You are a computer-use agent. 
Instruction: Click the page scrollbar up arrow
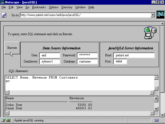[162, 24]
